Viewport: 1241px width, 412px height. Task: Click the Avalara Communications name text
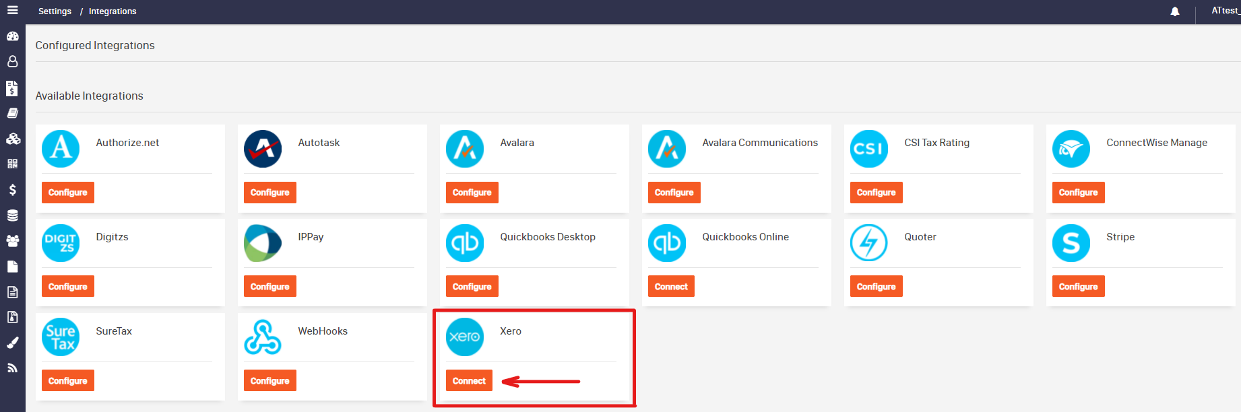click(x=760, y=143)
